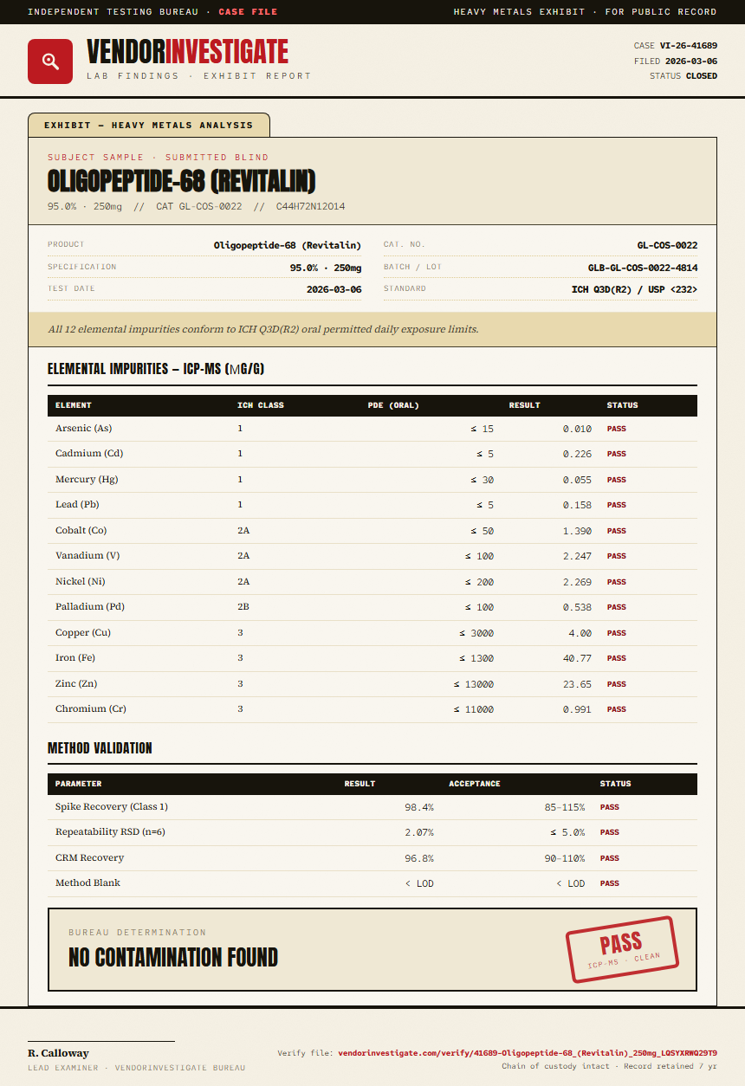Click the CASE FILE header label
745x1086 pixels.
click(248, 12)
